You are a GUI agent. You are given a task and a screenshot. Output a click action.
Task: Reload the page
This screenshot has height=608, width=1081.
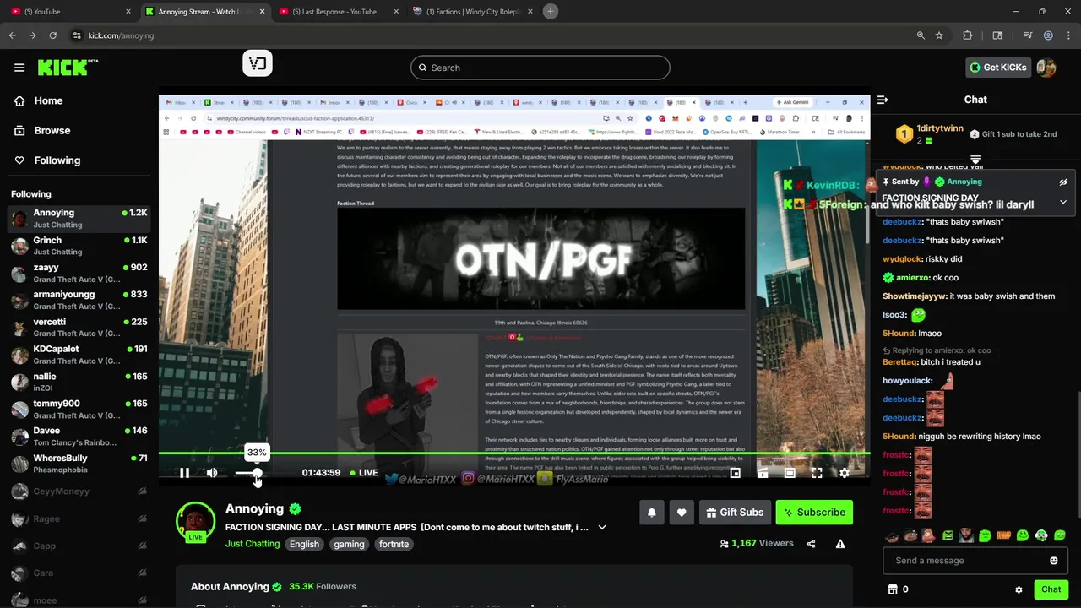[52, 35]
